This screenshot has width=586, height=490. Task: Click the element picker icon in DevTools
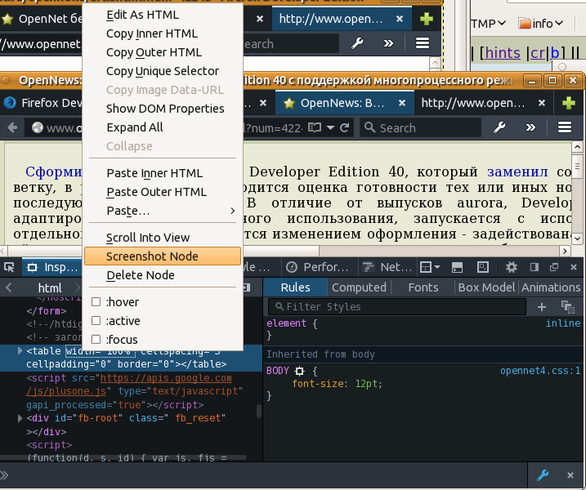(8, 267)
